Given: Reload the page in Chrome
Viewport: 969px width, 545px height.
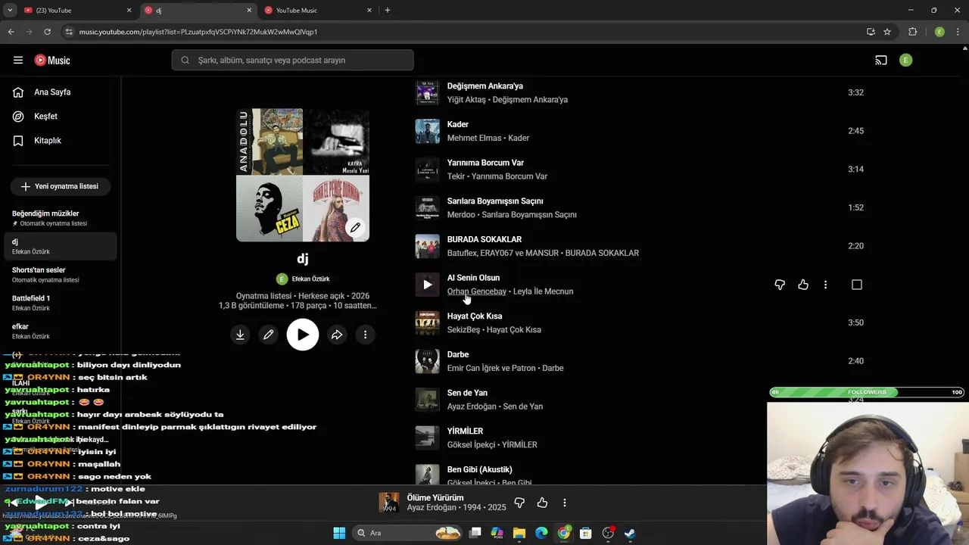Looking at the screenshot, I should coord(47,32).
